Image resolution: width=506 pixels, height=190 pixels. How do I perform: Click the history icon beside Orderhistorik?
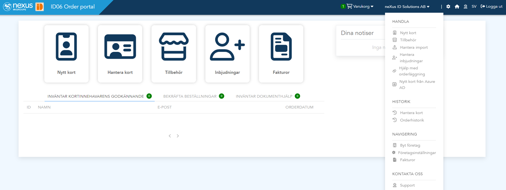tap(395, 120)
